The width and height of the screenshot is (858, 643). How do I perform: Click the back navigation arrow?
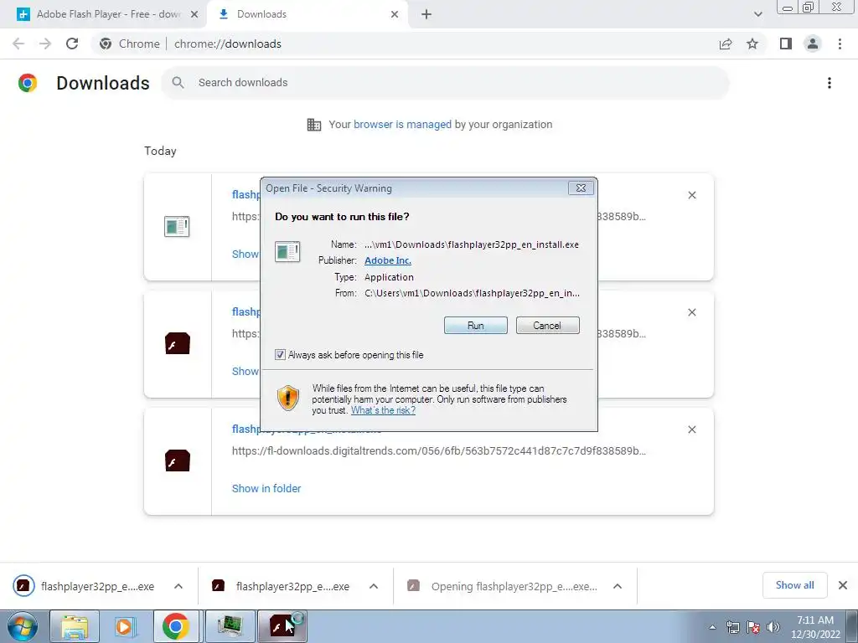[x=18, y=44]
